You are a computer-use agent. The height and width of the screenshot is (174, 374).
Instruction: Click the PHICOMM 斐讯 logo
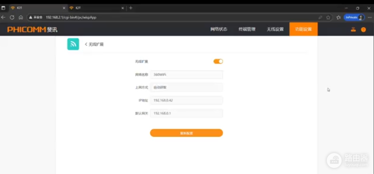coord(32,30)
